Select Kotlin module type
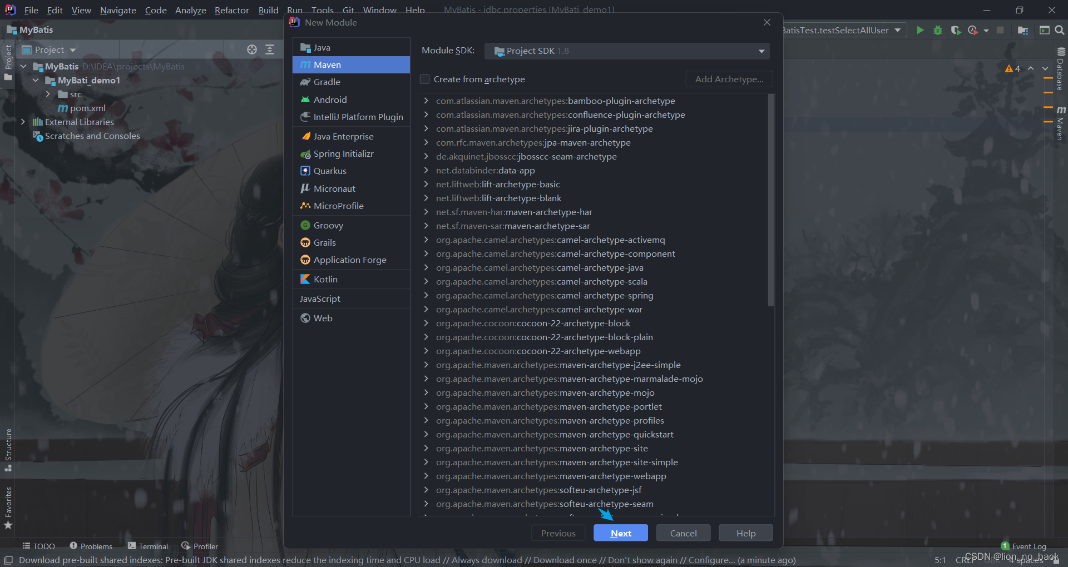The image size is (1068, 567). [351, 279]
